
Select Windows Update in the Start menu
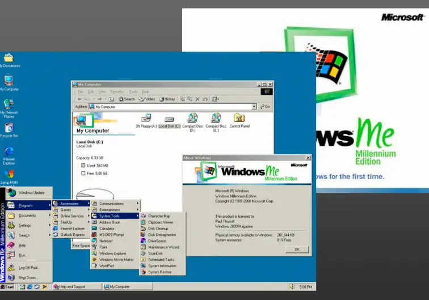(31, 193)
